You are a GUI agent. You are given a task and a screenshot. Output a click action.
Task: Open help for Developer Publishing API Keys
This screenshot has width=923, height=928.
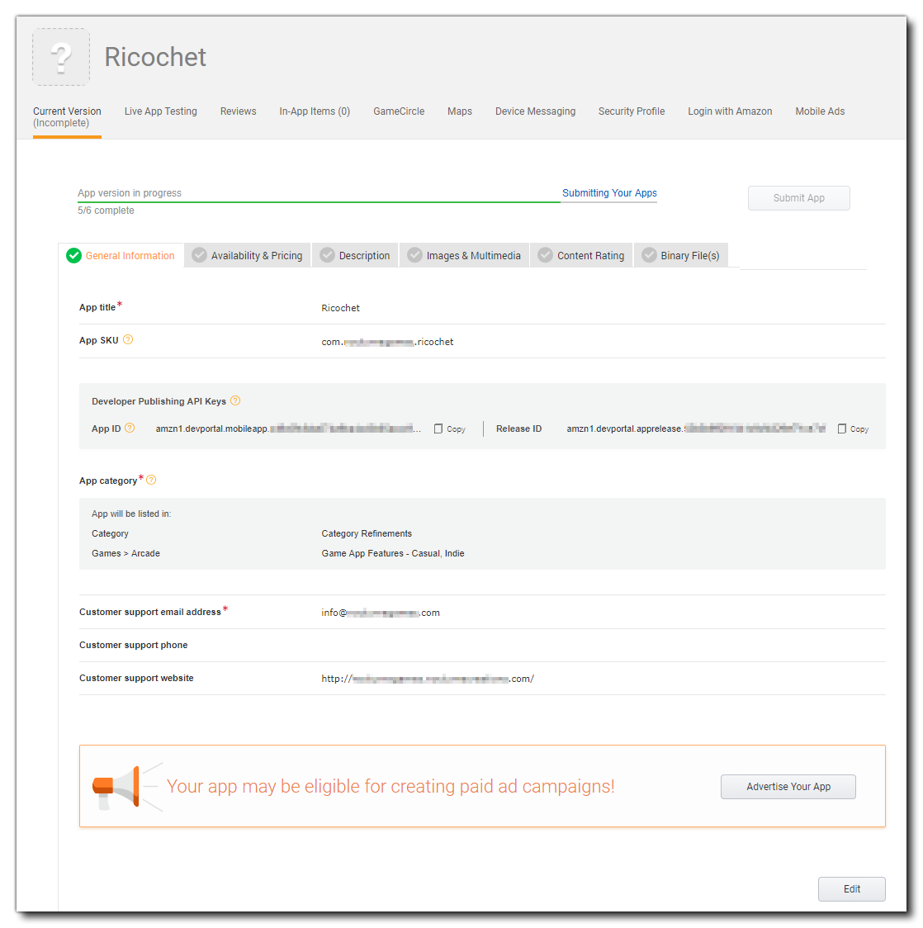pos(235,401)
